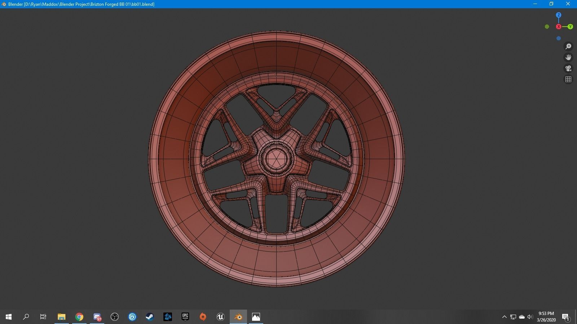Viewport: 577px width, 324px height.
Task: Open the clock showing 9:53 PM
Action: (x=546, y=317)
